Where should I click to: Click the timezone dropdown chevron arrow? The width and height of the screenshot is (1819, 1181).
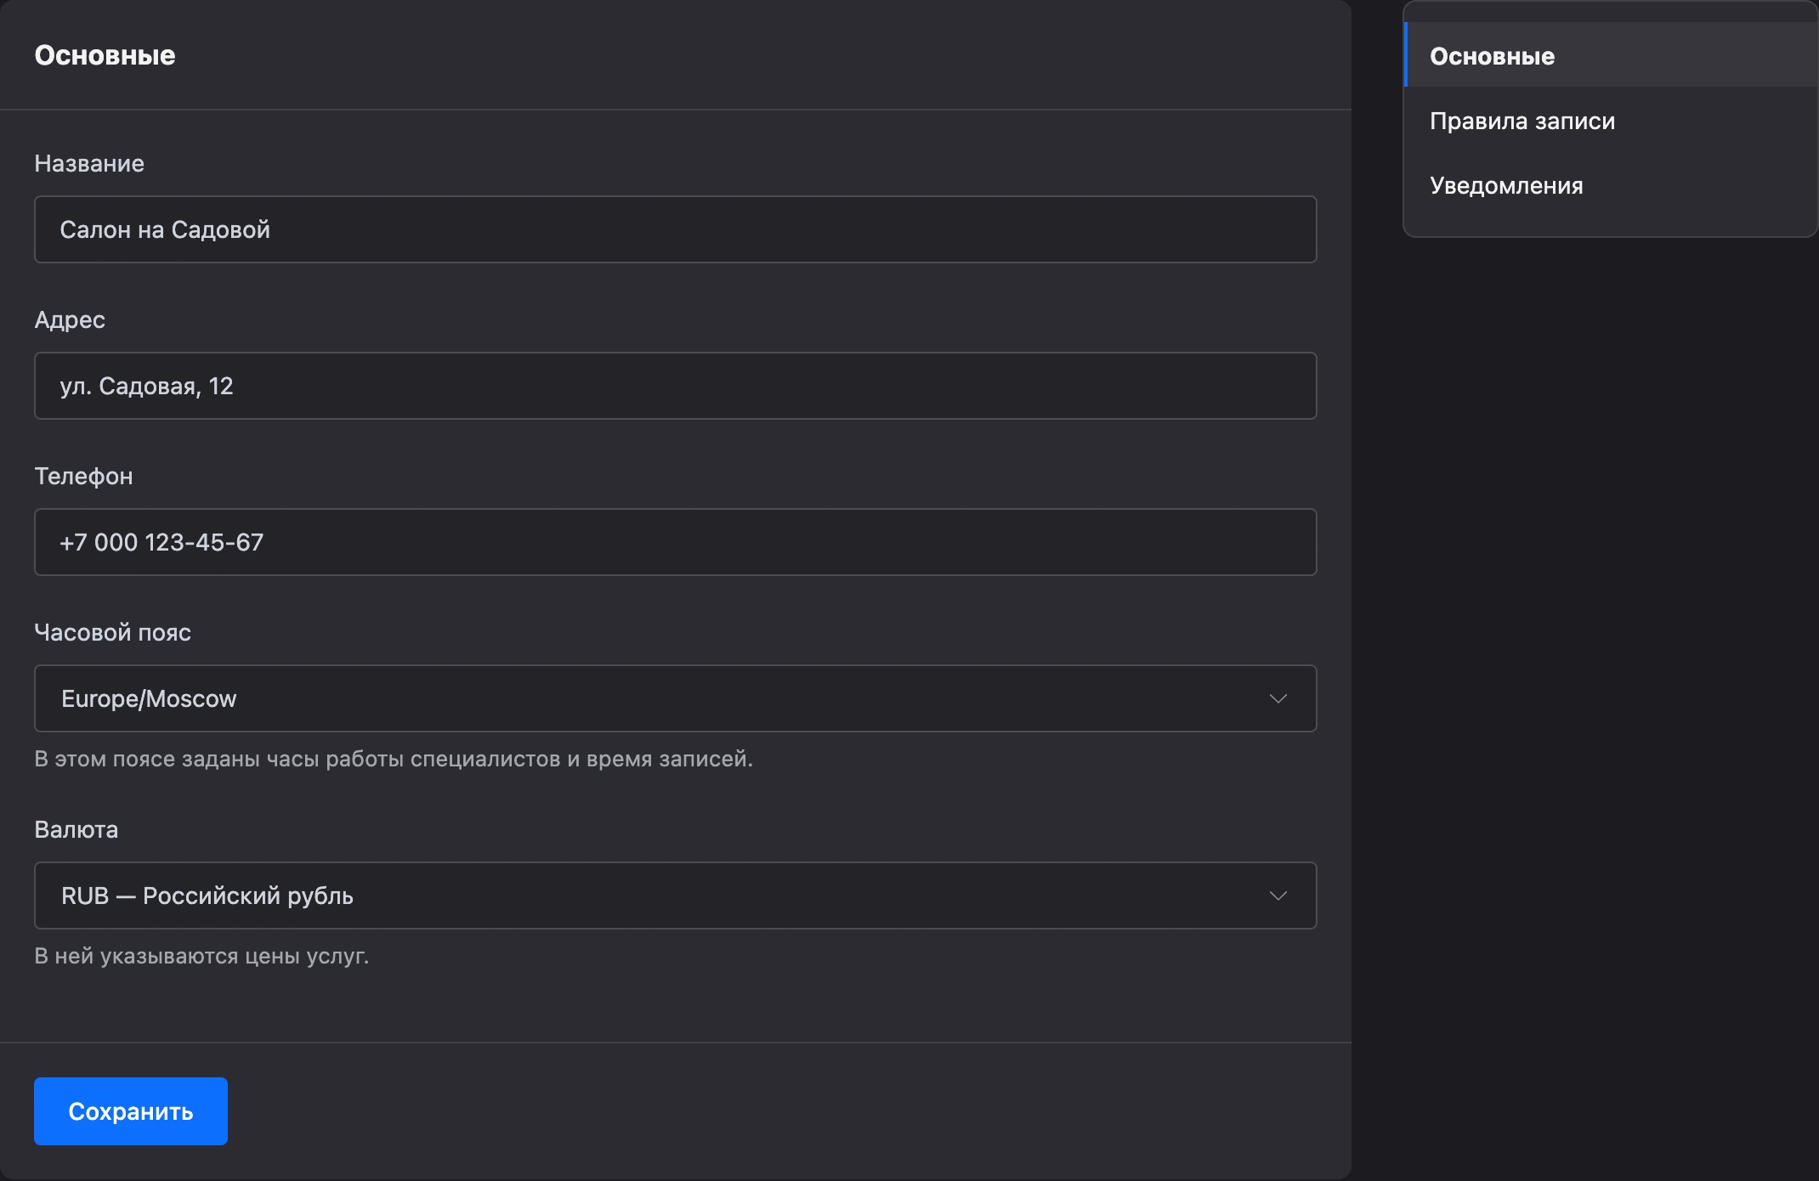pyautogui.click(x=1278, y=698)
